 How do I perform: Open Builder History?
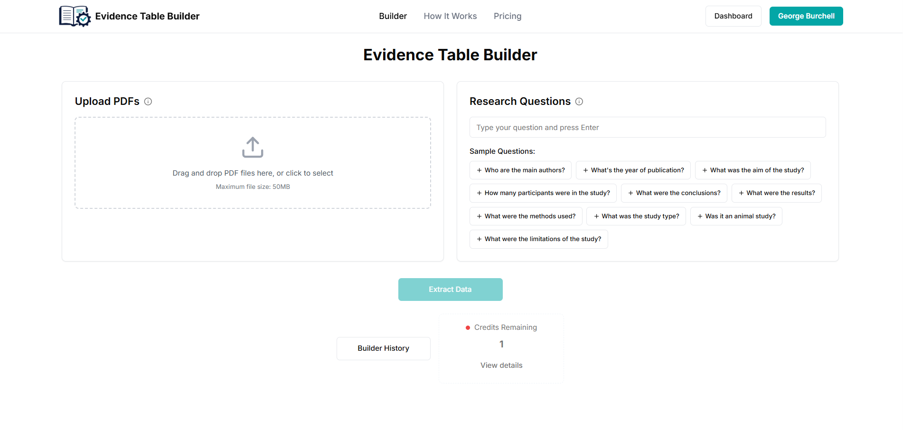tap(383, 348)
